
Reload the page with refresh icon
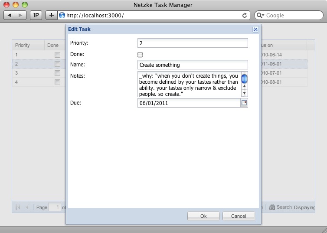tap(245, 15)
